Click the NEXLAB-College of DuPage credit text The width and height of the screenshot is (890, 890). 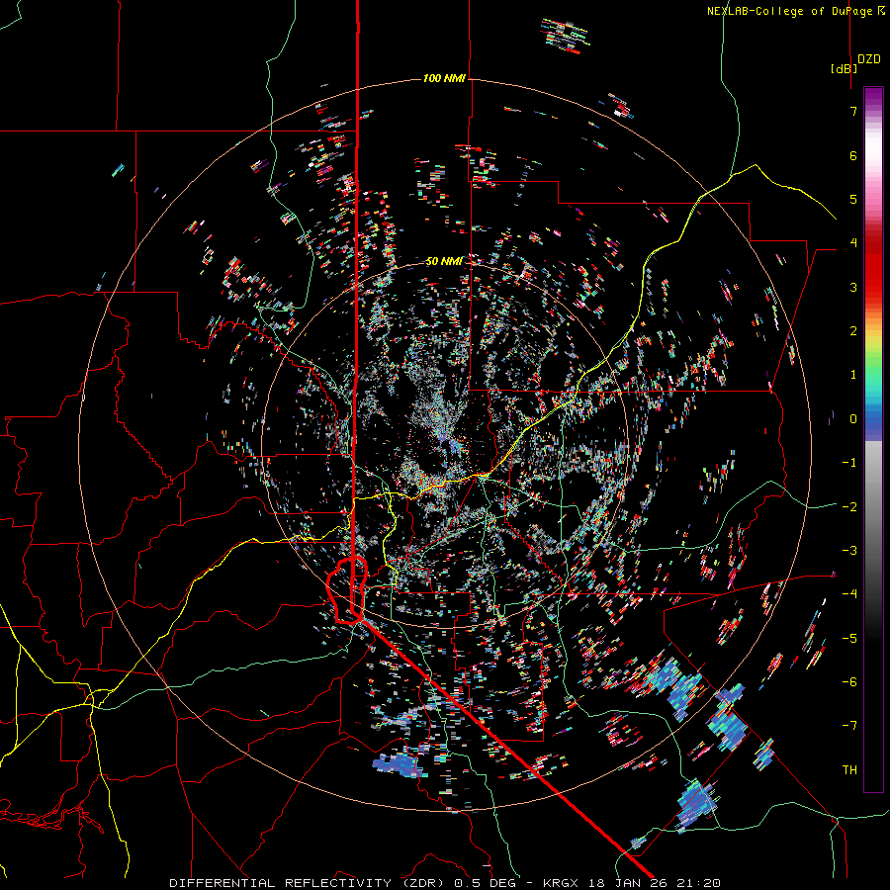point(795,11)
